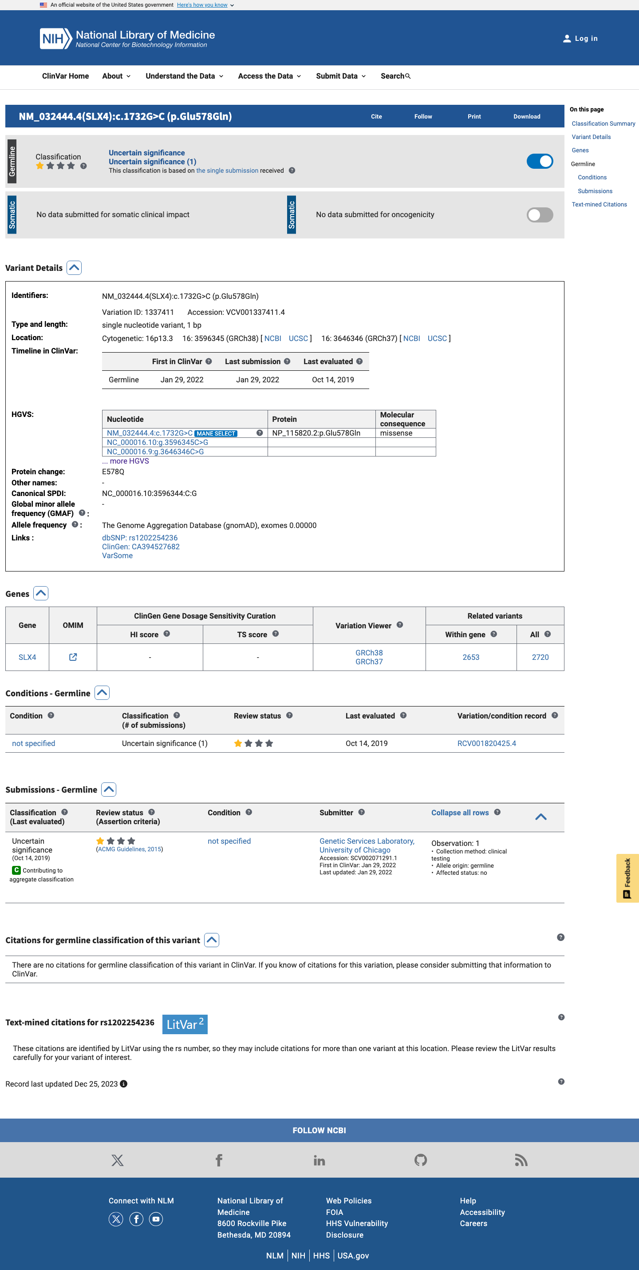The image size is (639, 1270).
Task: Click the NIH logo icon
Action: pyautogui.click(x=56, y=39)
